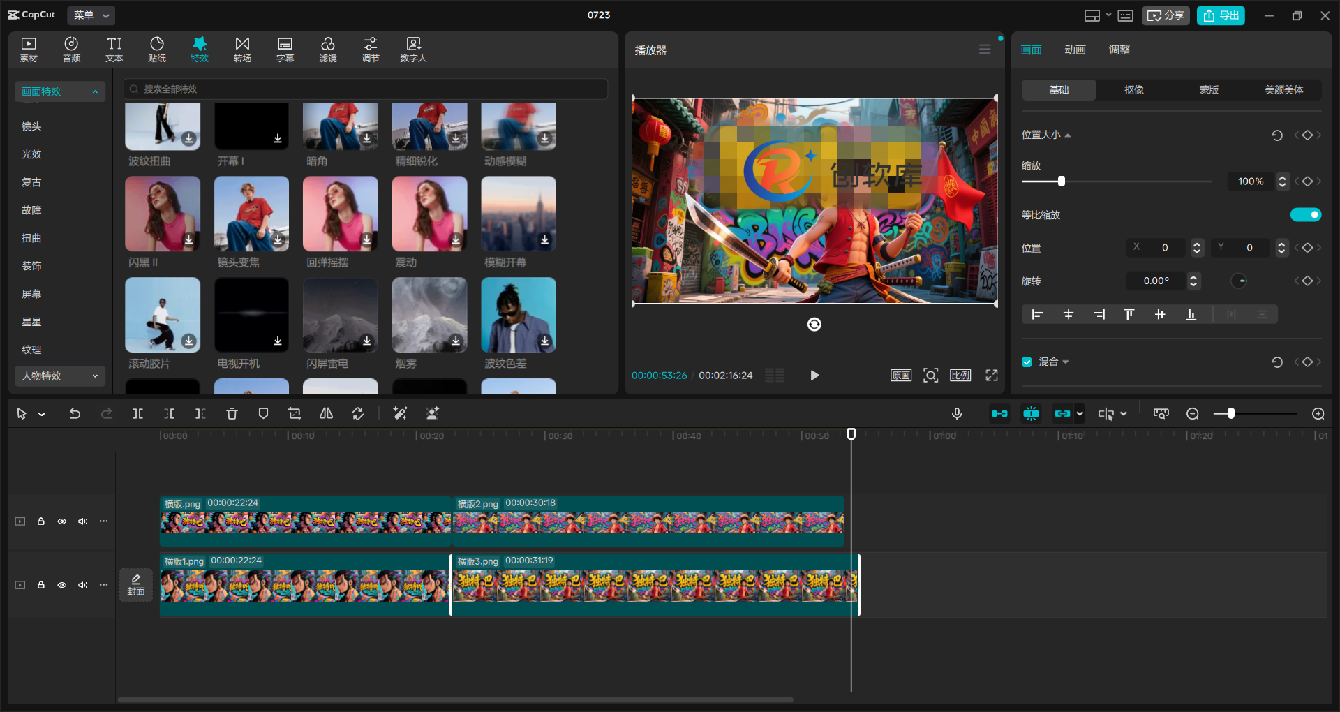Select the 光效 effect category

coord(31,154)
